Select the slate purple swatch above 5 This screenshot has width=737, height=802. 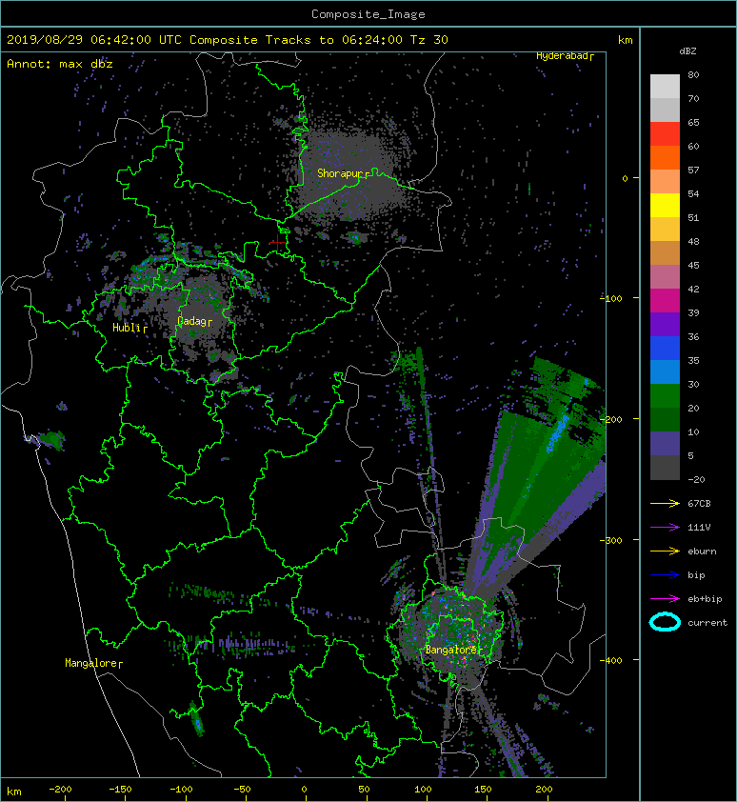(x=665, y=444)
